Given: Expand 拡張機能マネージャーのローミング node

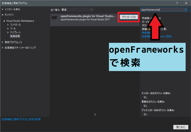Looking at the screenshot, I should click(2, 48).
